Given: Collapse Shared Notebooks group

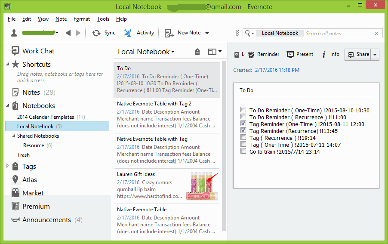Looking at the screenshot, I should 13,136.
